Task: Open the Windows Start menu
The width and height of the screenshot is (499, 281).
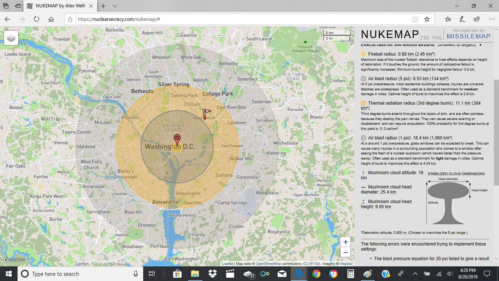Action: coord(8,274)
